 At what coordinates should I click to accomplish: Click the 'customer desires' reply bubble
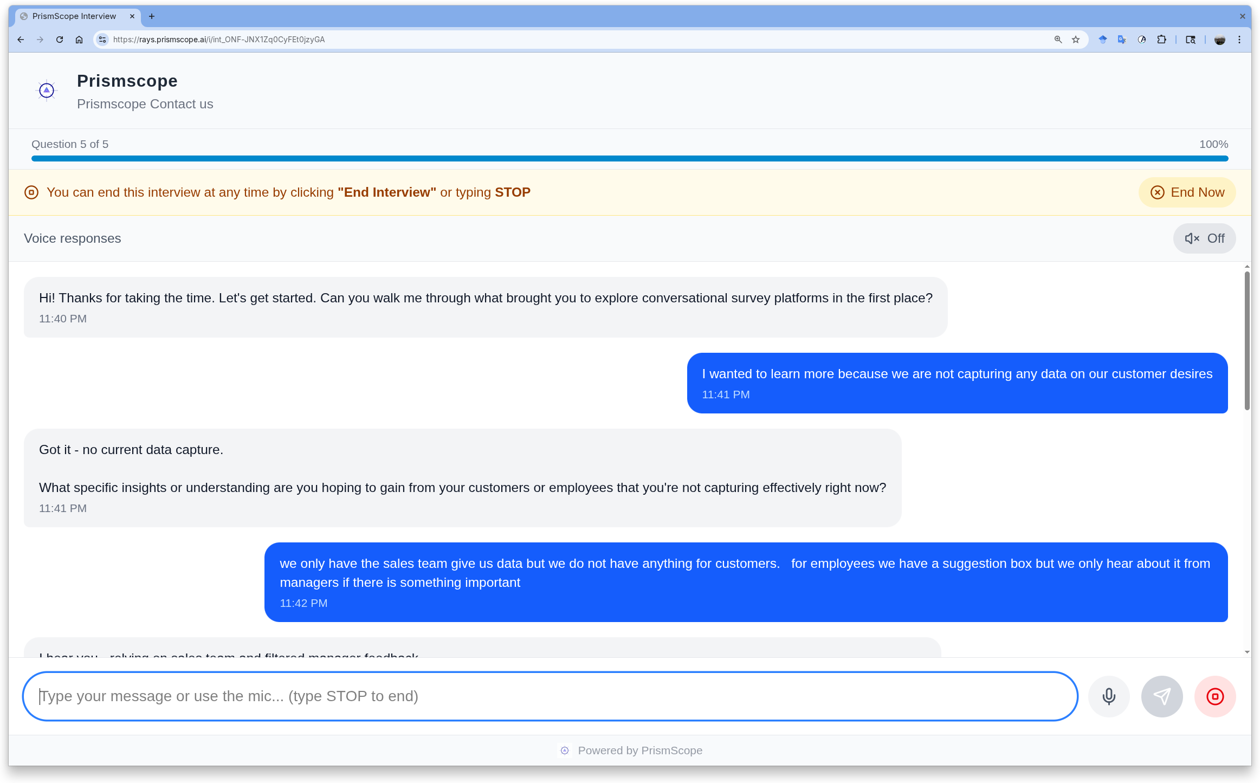point(957,383)
